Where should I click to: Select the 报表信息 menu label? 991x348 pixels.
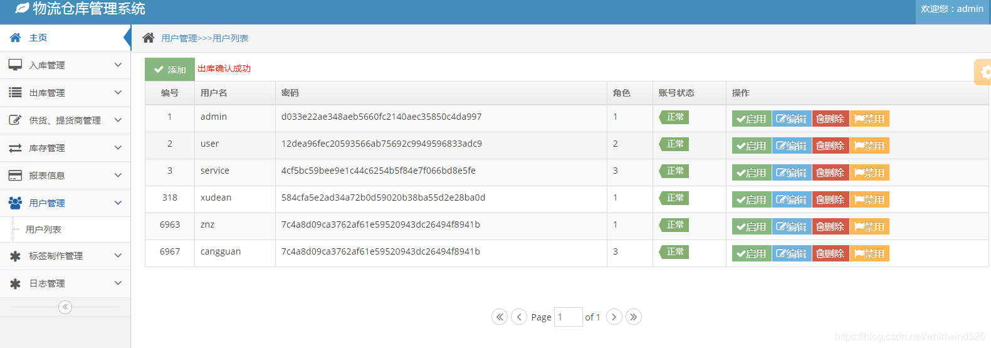click(47, 176)
